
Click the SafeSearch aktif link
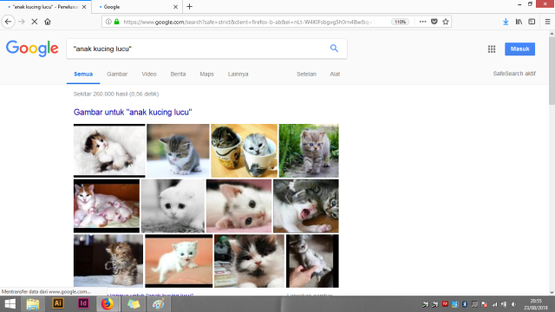point(514,74)
